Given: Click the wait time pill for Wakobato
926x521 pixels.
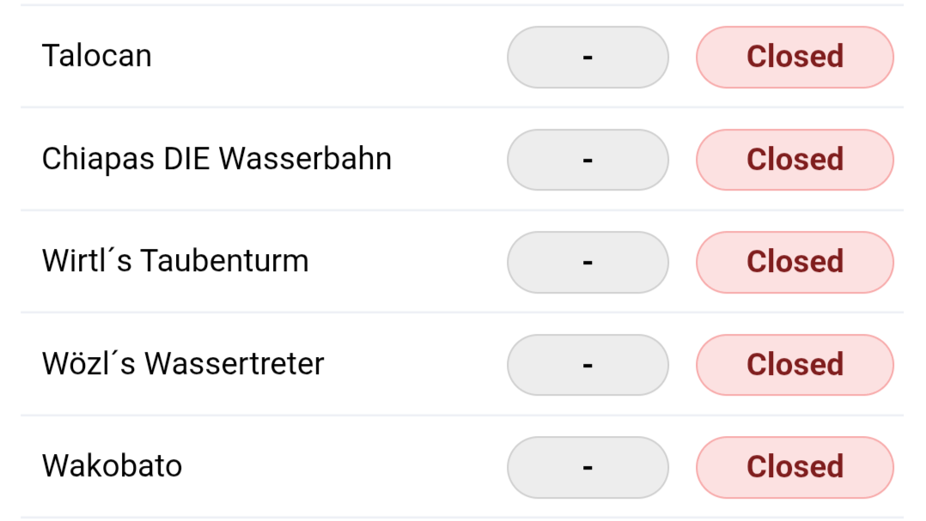Looking at the screenshot, I should pyautogui.click(x=588, y=467).
